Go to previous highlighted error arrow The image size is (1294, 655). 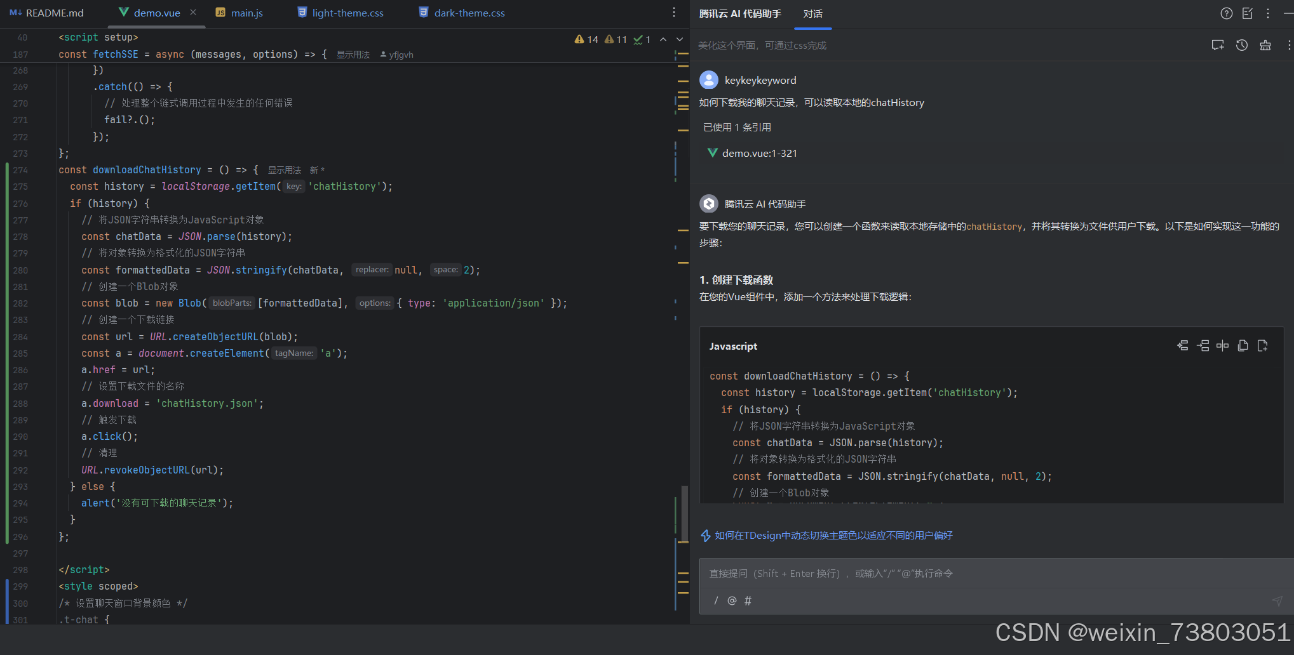click(x=663, y=39)
